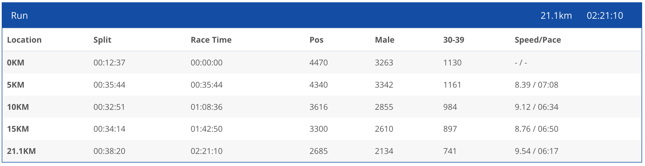Click the Speed/Pace column header
The height and width of the screenshot is (166, 645).
[538, 40]
